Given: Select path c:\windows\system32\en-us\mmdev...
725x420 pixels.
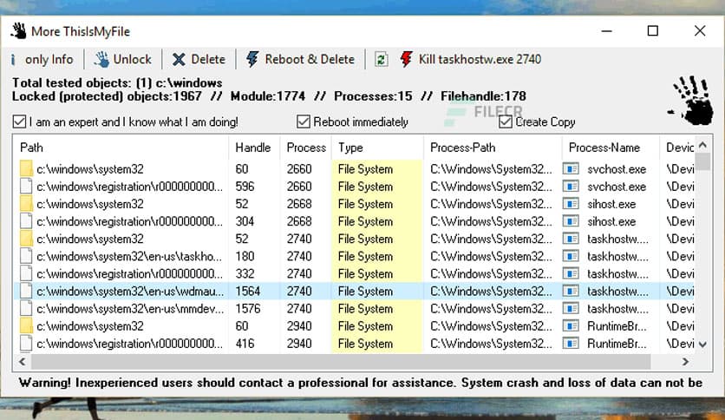Looking at the screenshot, I should pos(130,309).
